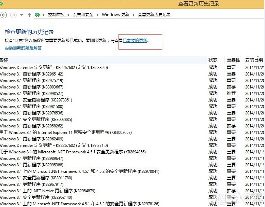Select .NET Framework update KB2978126
The width and height of the screenshot is (265, 207).
(x=132, y=204)
